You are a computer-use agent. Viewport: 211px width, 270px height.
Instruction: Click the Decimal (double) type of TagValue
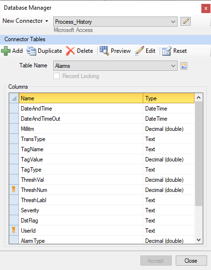(x=169, y=159)
